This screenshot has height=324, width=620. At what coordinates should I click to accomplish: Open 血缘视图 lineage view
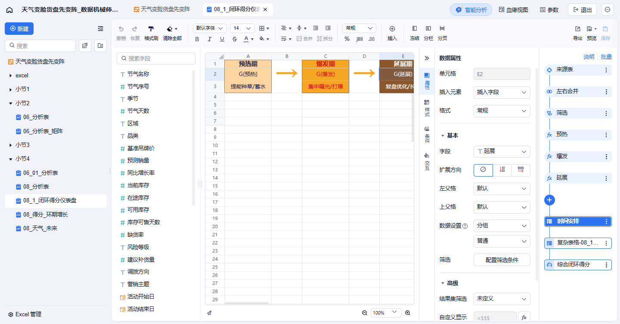point(513,10)
